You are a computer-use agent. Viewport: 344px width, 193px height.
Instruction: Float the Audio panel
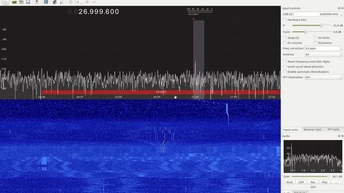(x=339, y=136)
